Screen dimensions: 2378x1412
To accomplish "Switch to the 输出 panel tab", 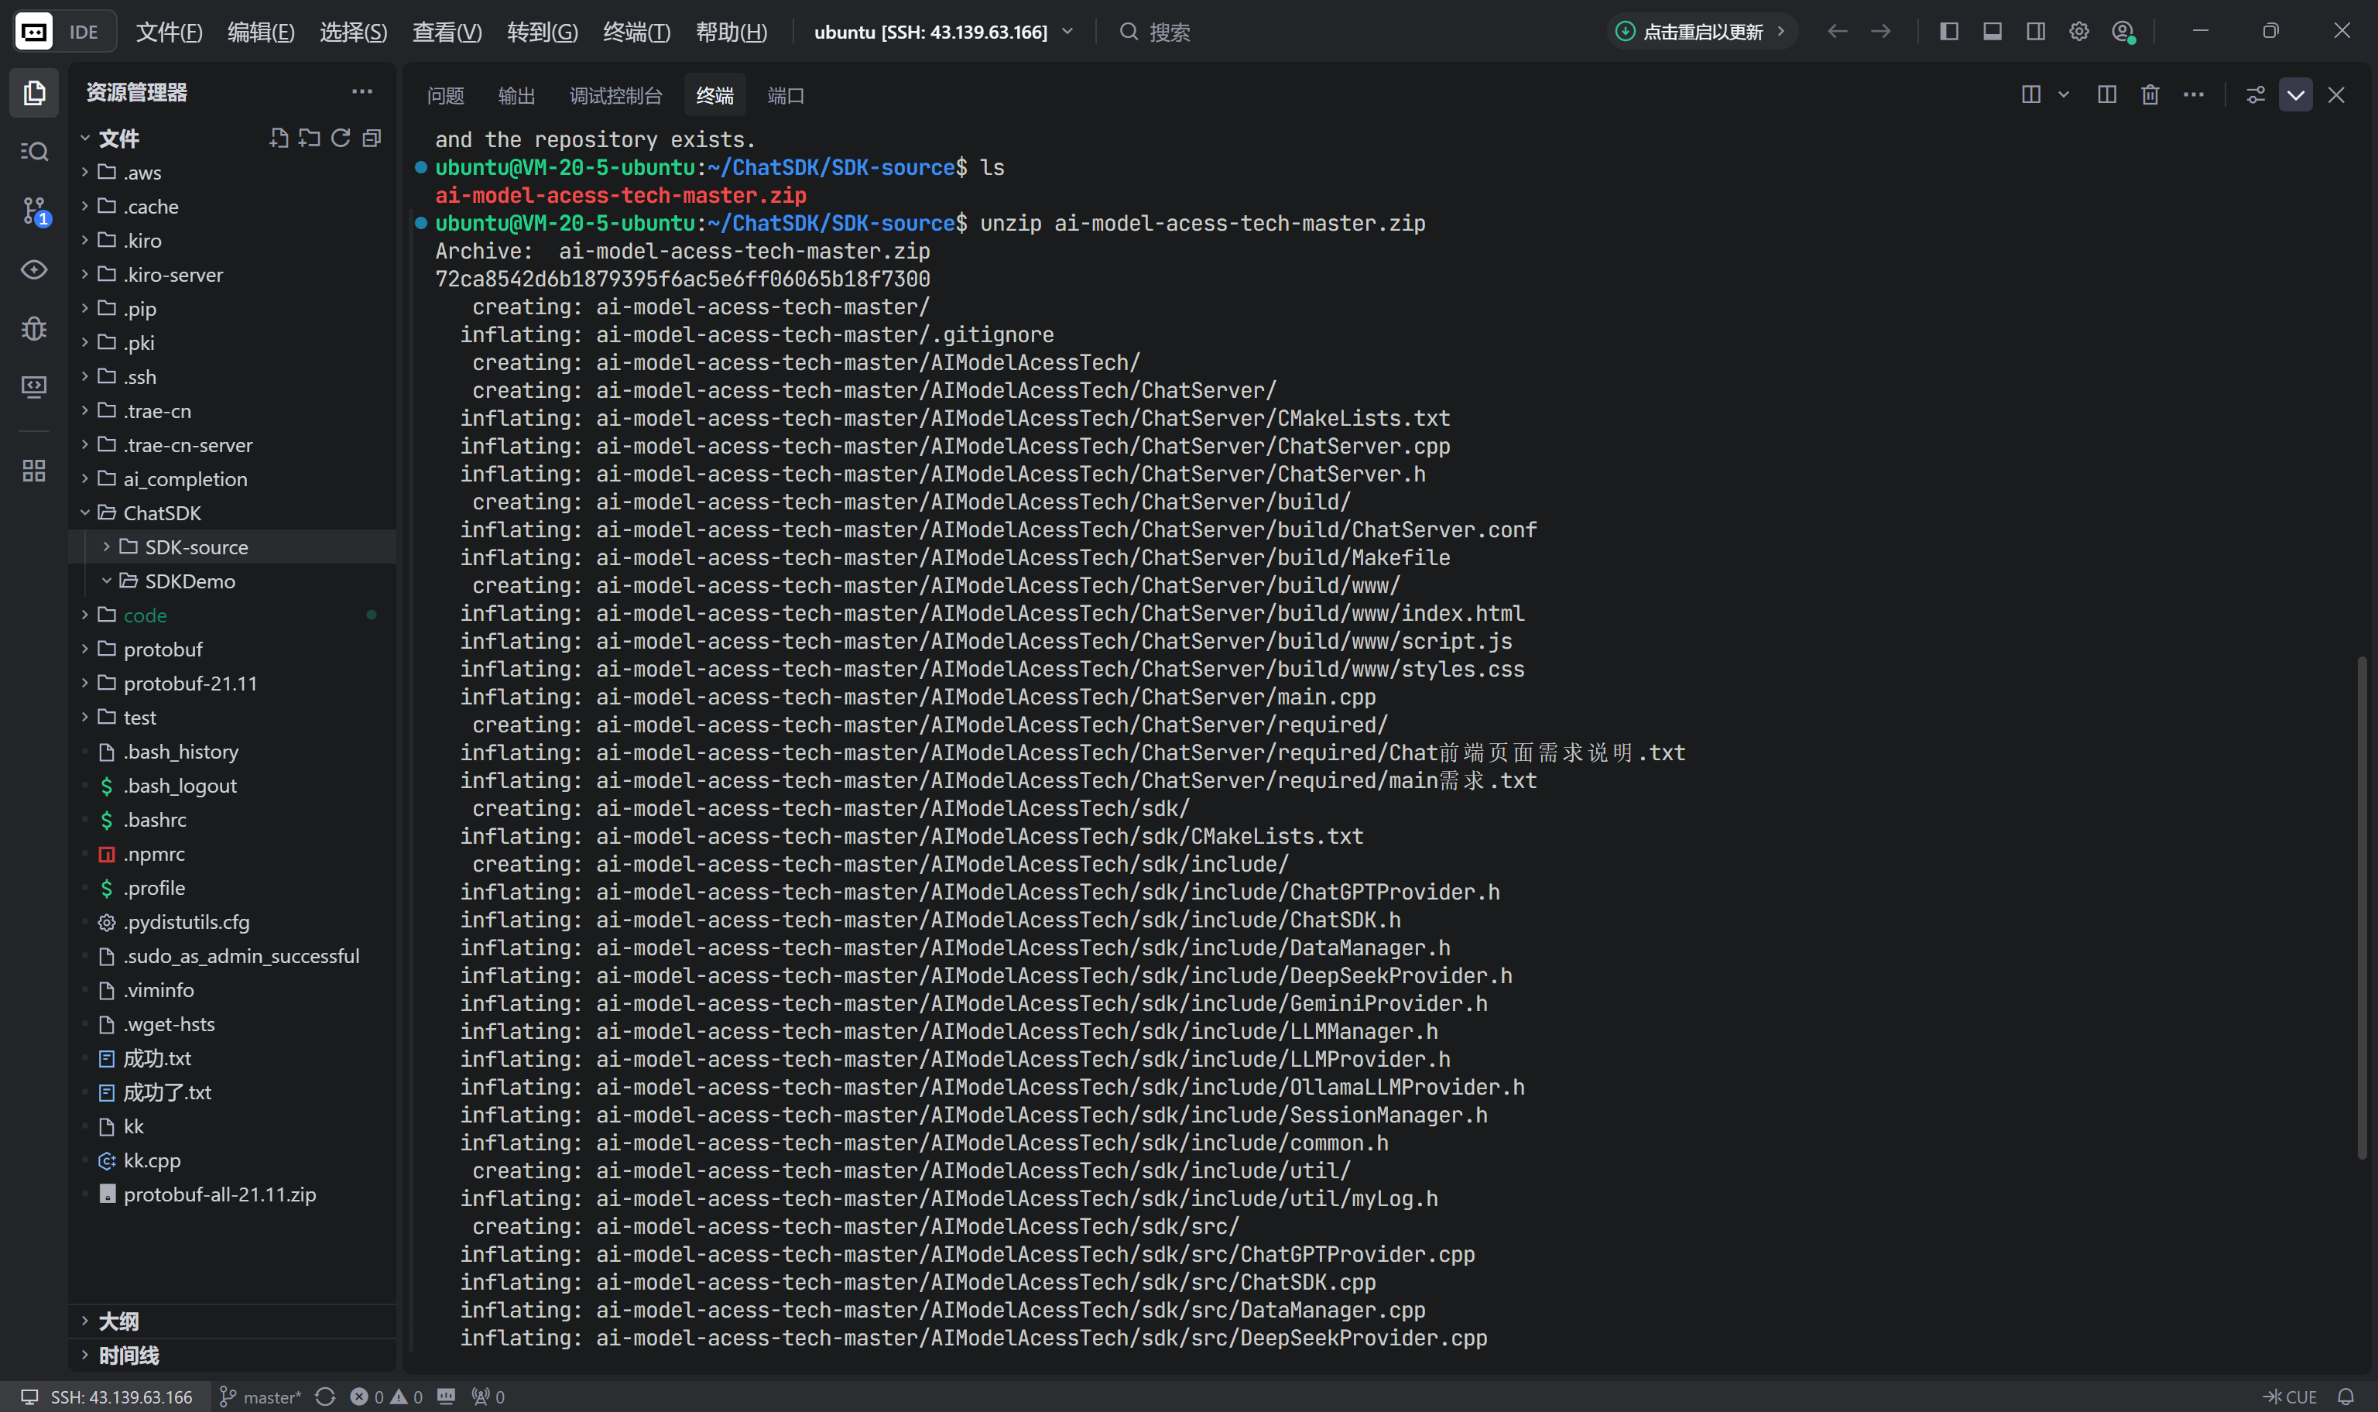I will click(516, 95).
